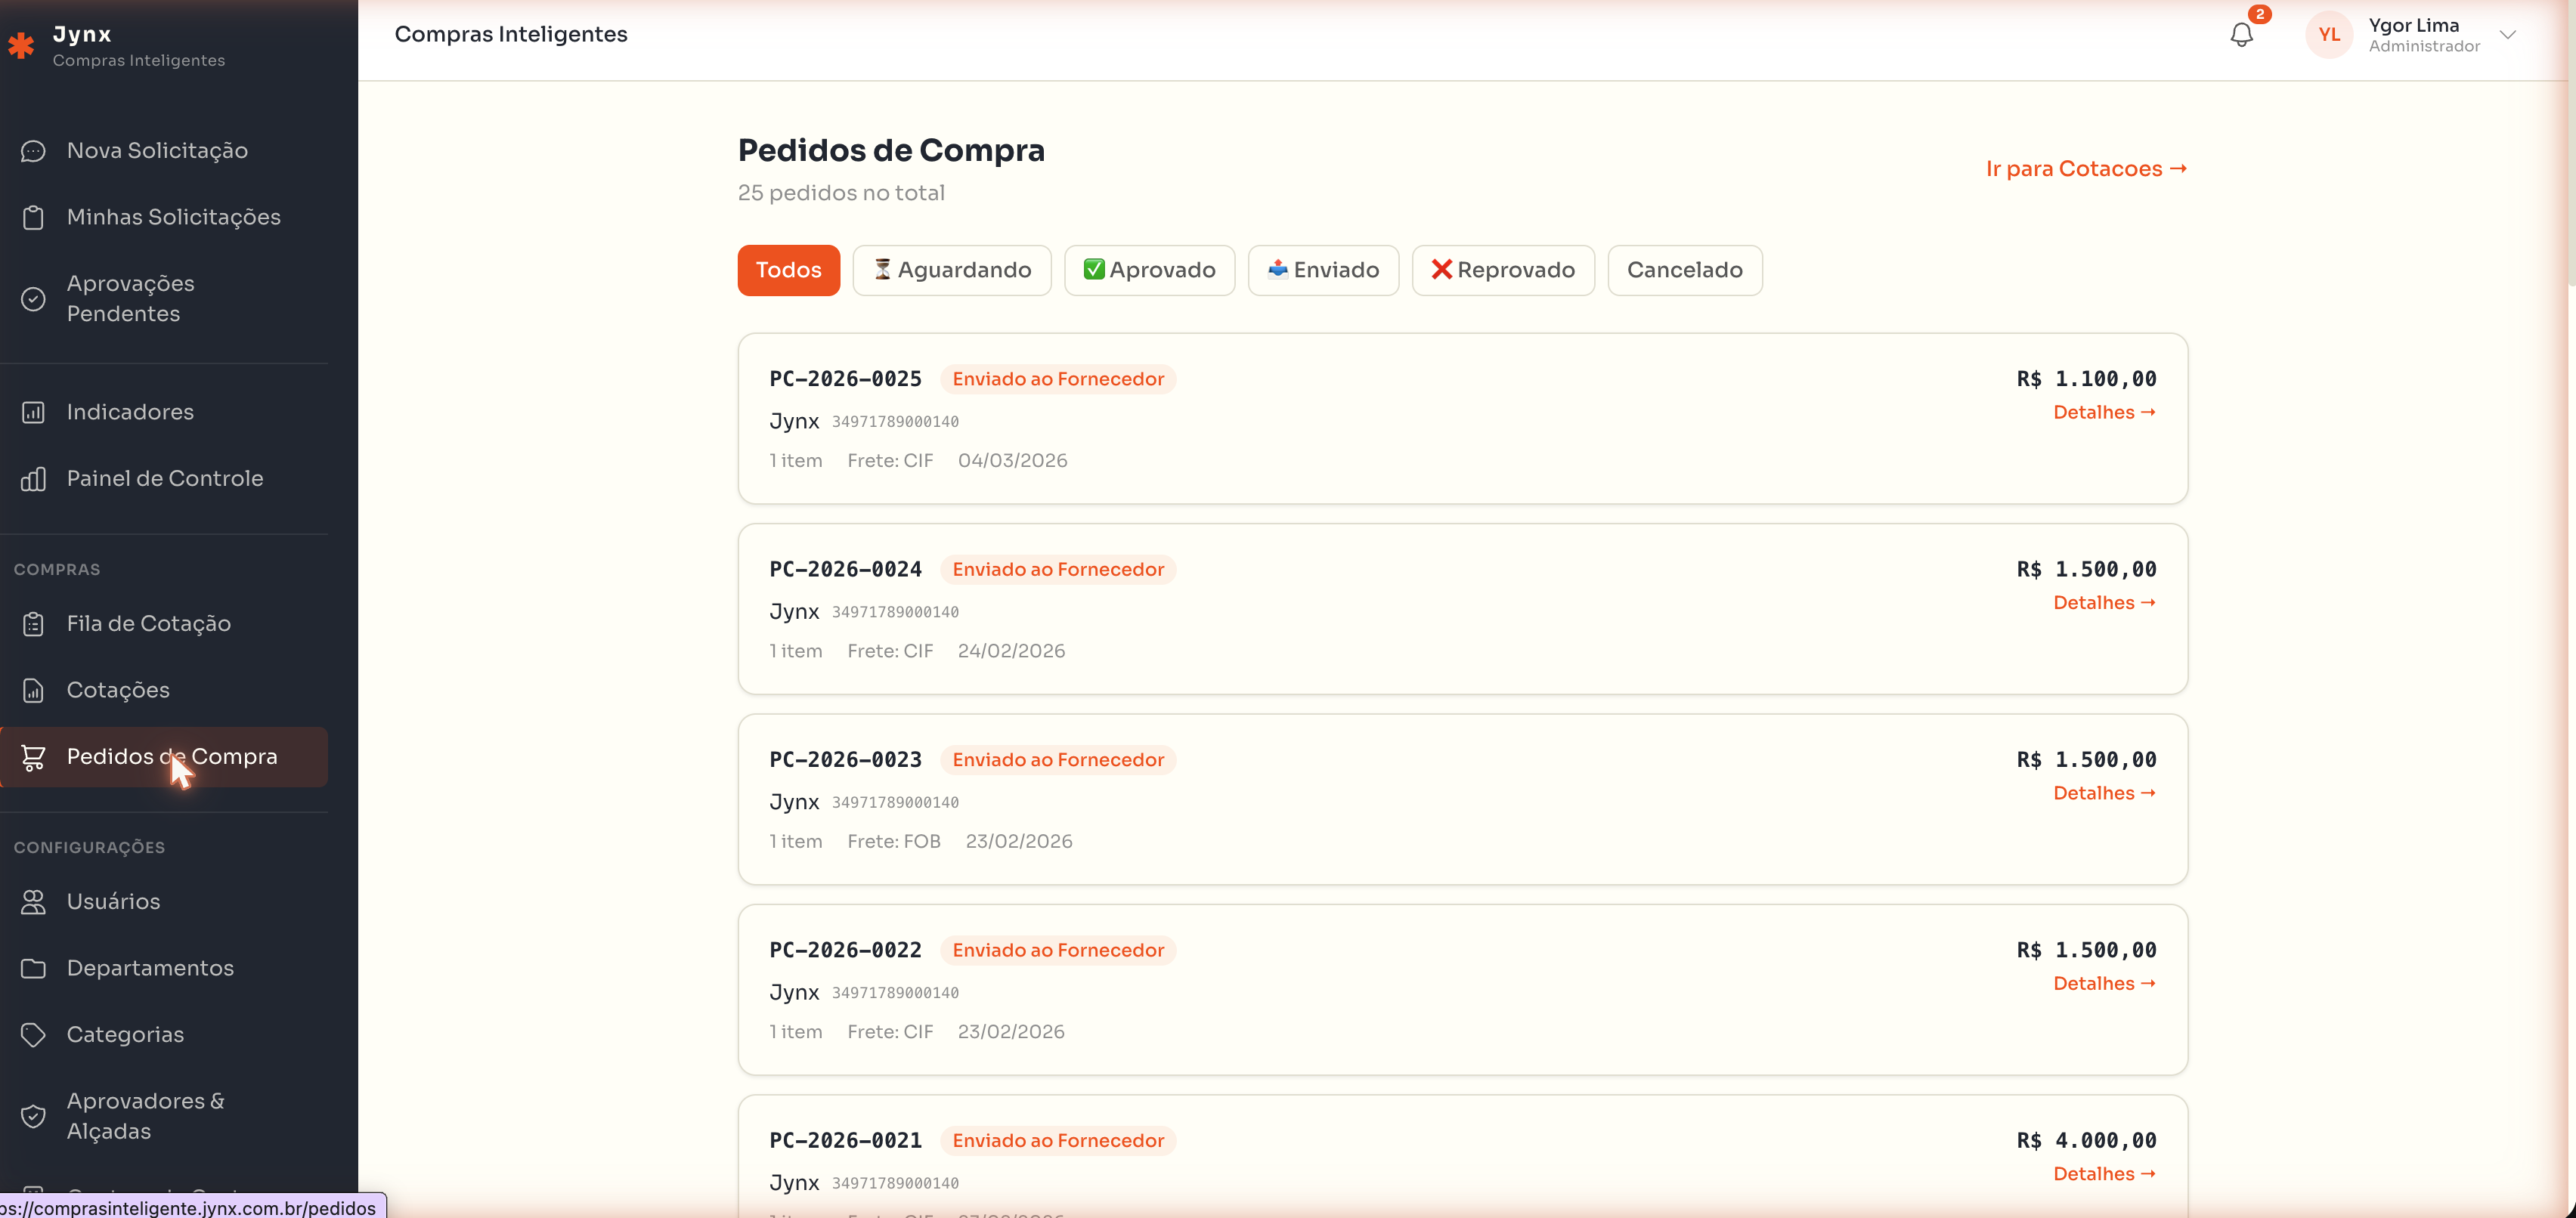This screenshot has height=1218, width=2576.
Task: Open Detalhes for PC-2026-0021
Action: coord(2104,1174)
